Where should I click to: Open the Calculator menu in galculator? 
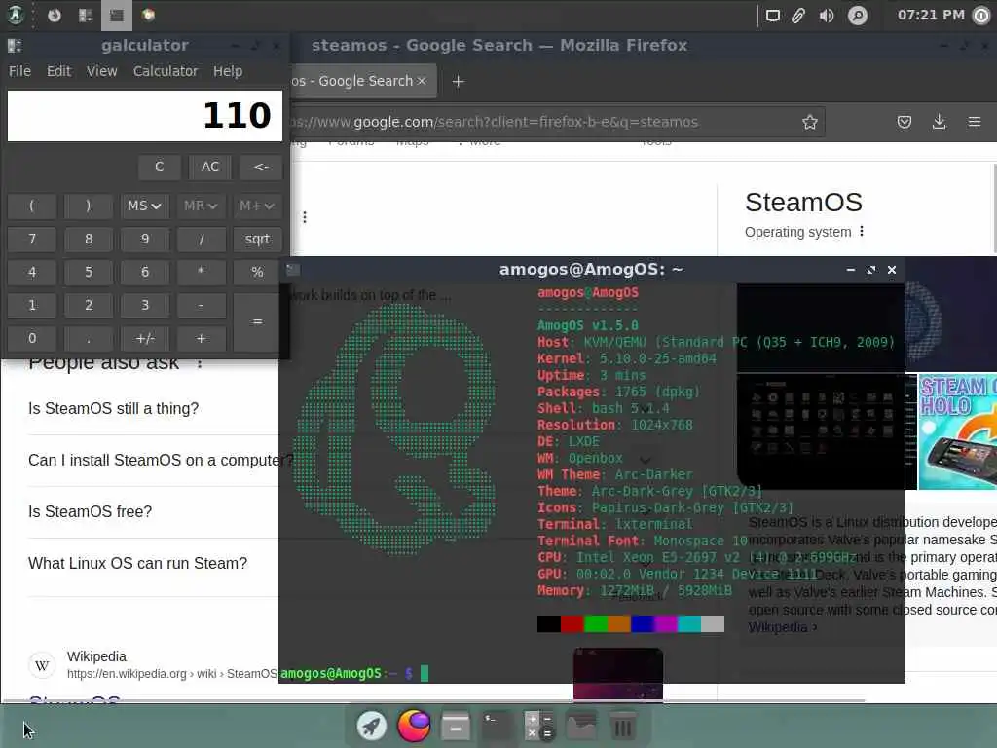(166, 71)
